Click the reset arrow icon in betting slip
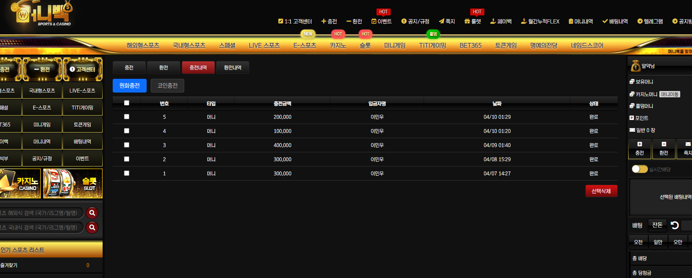 click(x=674, y=225)
